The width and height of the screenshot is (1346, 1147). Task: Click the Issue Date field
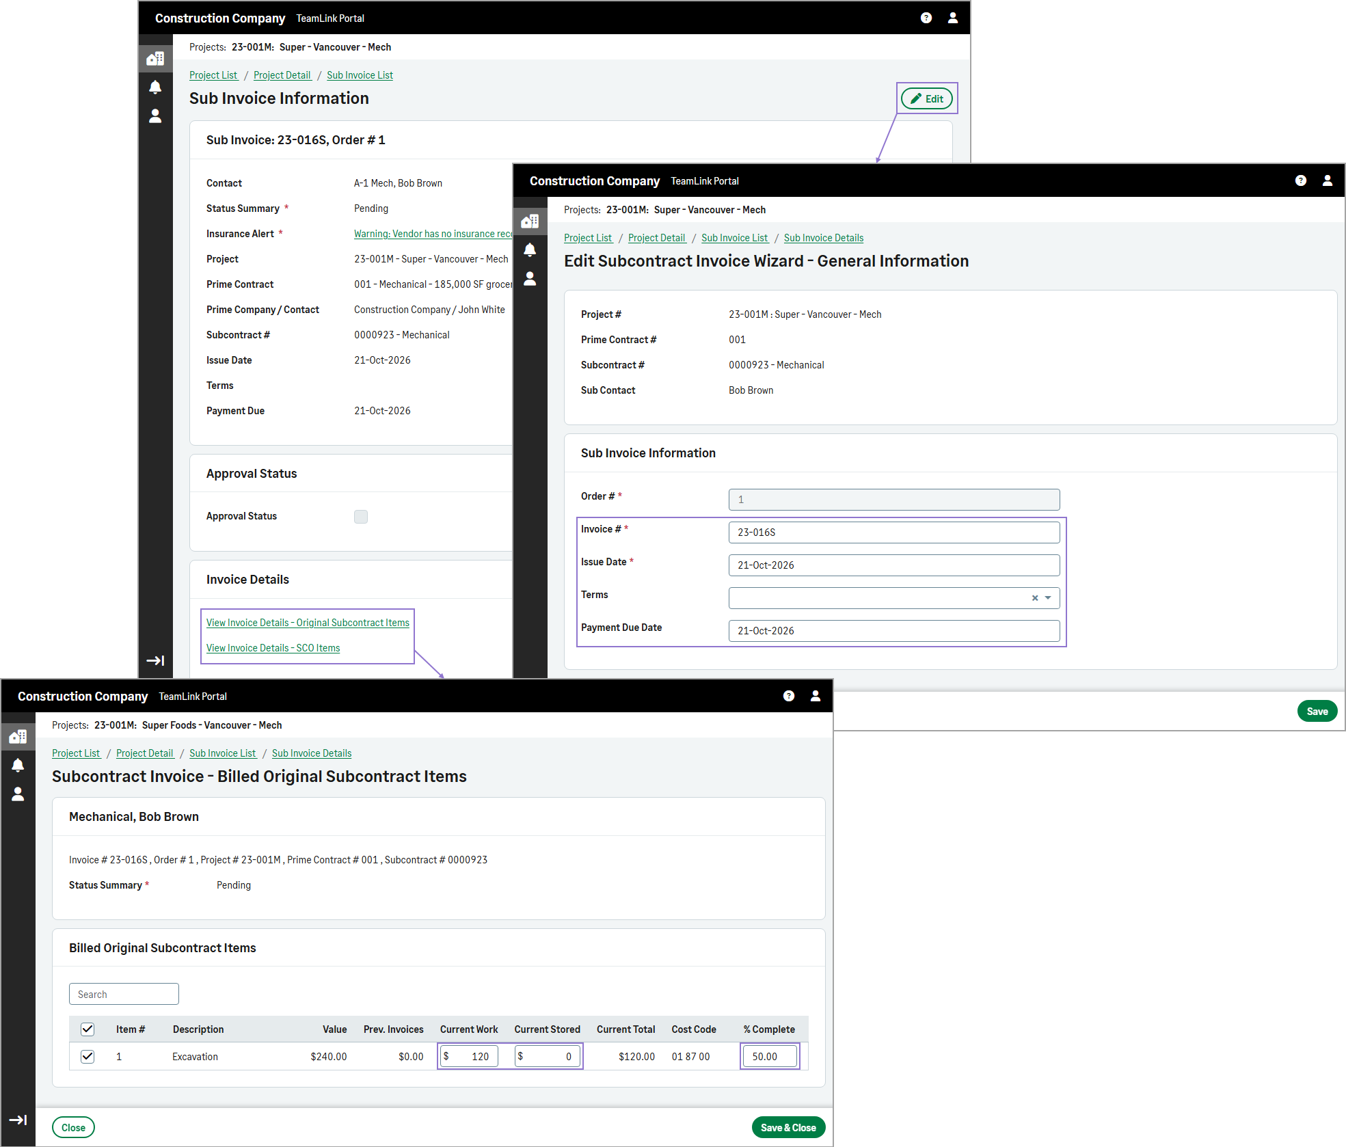(x=894, y=565)
